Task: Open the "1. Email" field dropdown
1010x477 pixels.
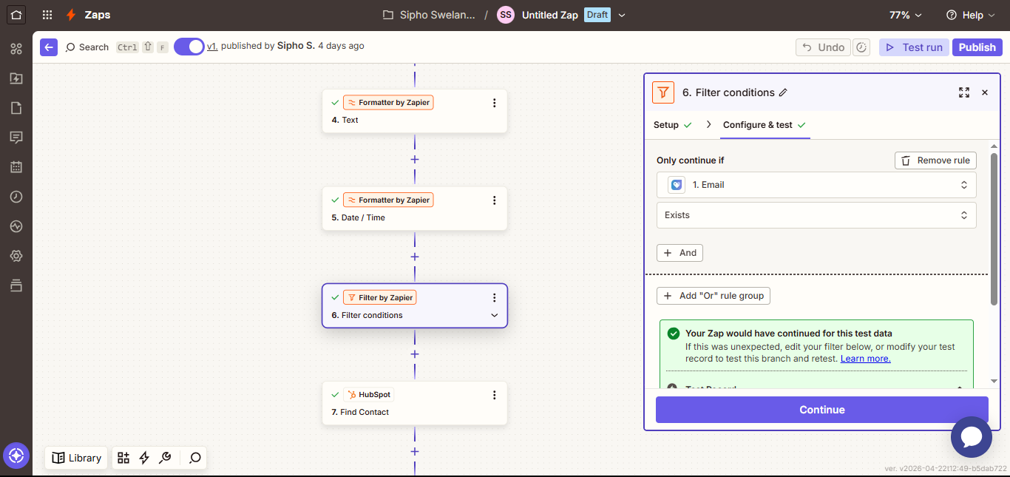Action: tap(816, 185)
